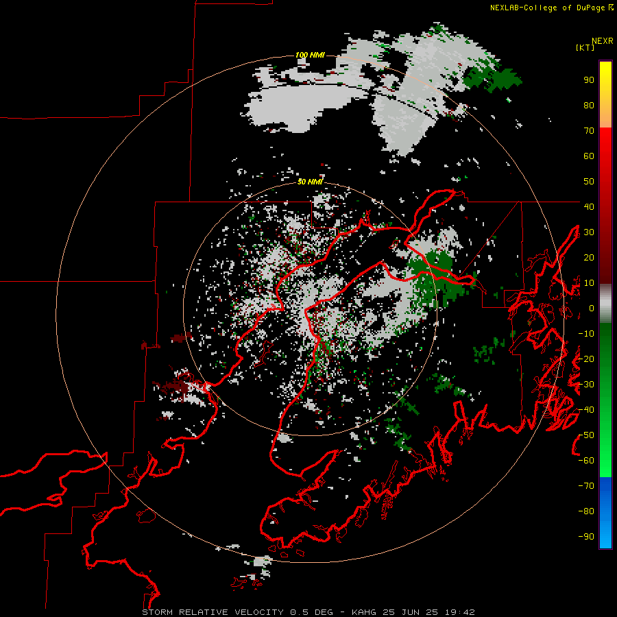Click the positive 20 value on the velocity scale
Screen dimensions: 617x617
point(589,258)
